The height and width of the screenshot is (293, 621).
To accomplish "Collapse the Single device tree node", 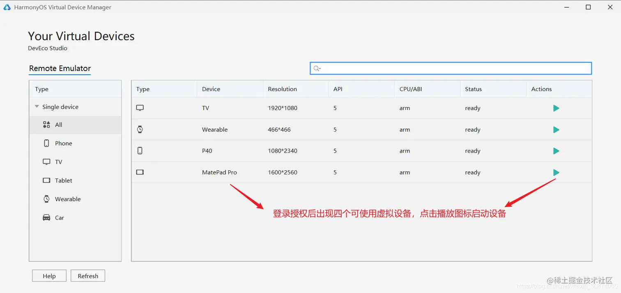I will (x=37, y=107).
